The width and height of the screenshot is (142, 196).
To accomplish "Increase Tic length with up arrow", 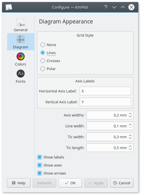I will click(x=130, y=146).
